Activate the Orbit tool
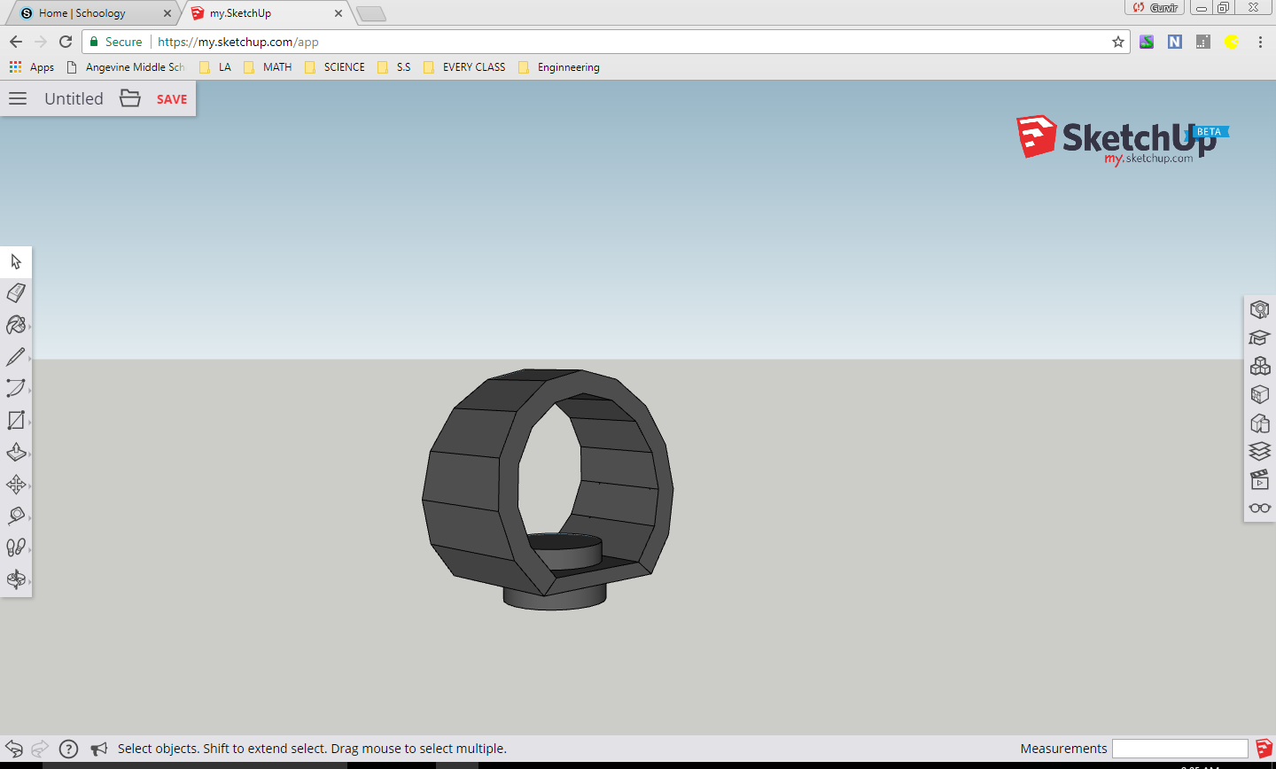This screenshot has height=769, width=1276. pyautogui.click(x=16, y=579)
